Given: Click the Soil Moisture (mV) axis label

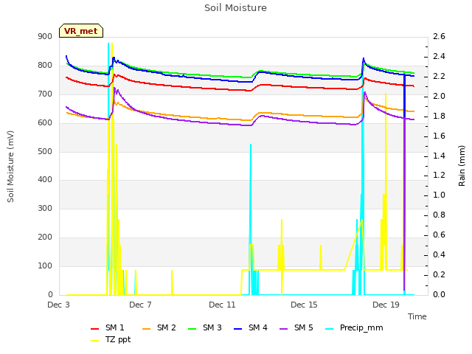Looking at the screenshot, I should tap(10, 167).
